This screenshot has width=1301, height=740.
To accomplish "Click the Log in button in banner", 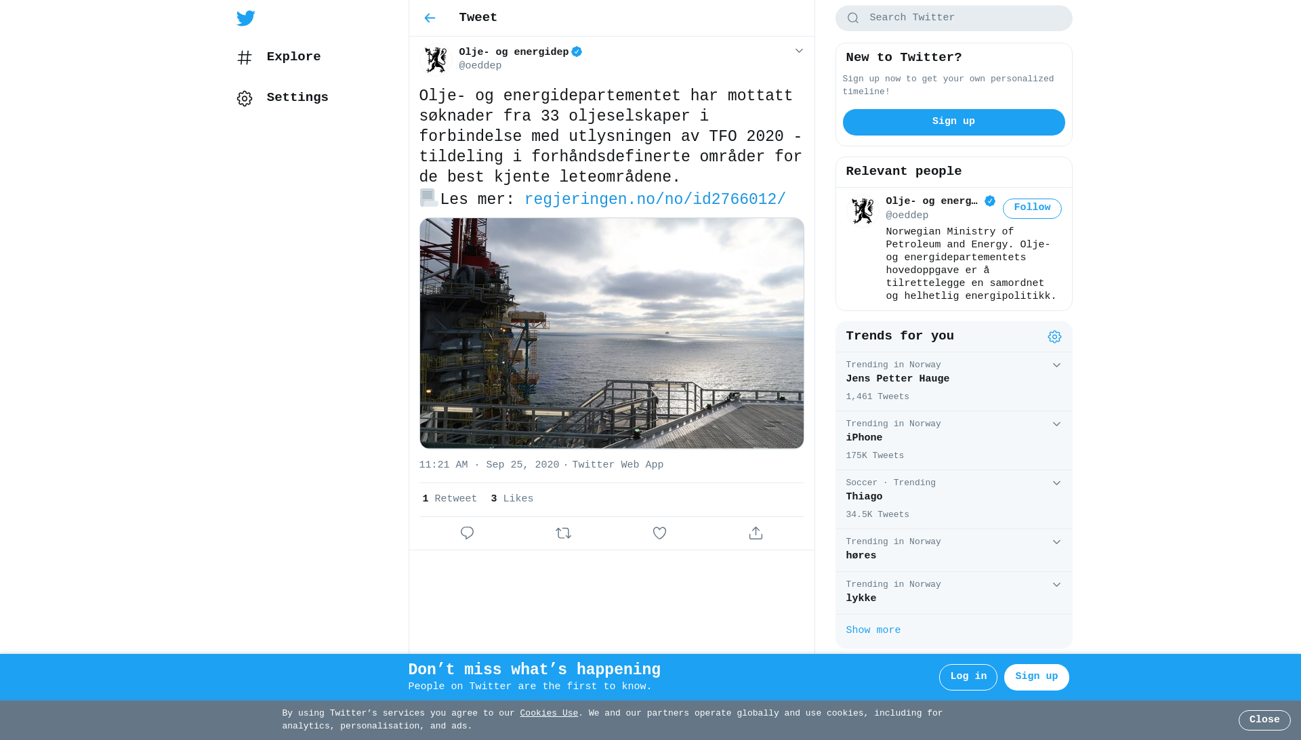I will (968, 677).
